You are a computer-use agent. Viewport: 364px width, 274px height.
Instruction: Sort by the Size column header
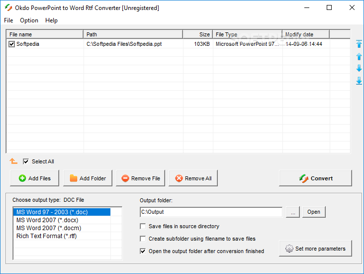198,34
